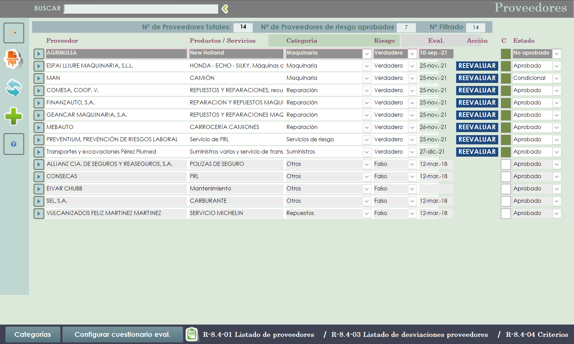This screenshot has height=344, width=574.
Task: Open the help question mark icon
Action: (x=14, y=144)
